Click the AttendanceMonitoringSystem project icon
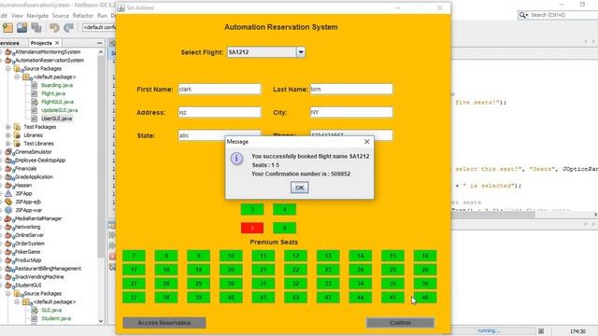 pos(8,52)
